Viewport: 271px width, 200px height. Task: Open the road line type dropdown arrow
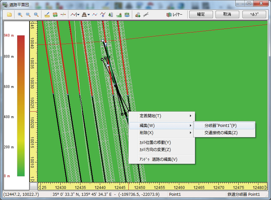(78, 15)
